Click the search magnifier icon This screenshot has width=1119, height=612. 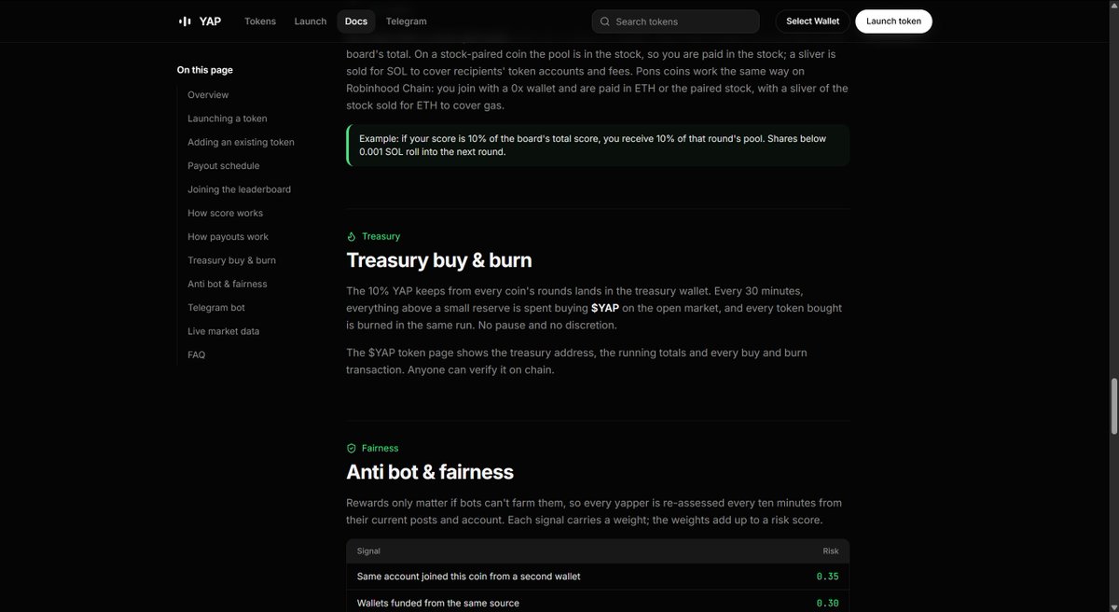[x=605, y=21]
